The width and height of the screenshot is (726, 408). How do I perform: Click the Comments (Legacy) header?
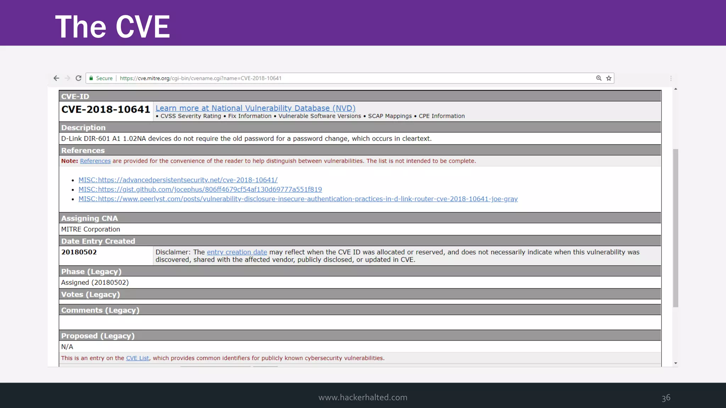click(360, 310)
